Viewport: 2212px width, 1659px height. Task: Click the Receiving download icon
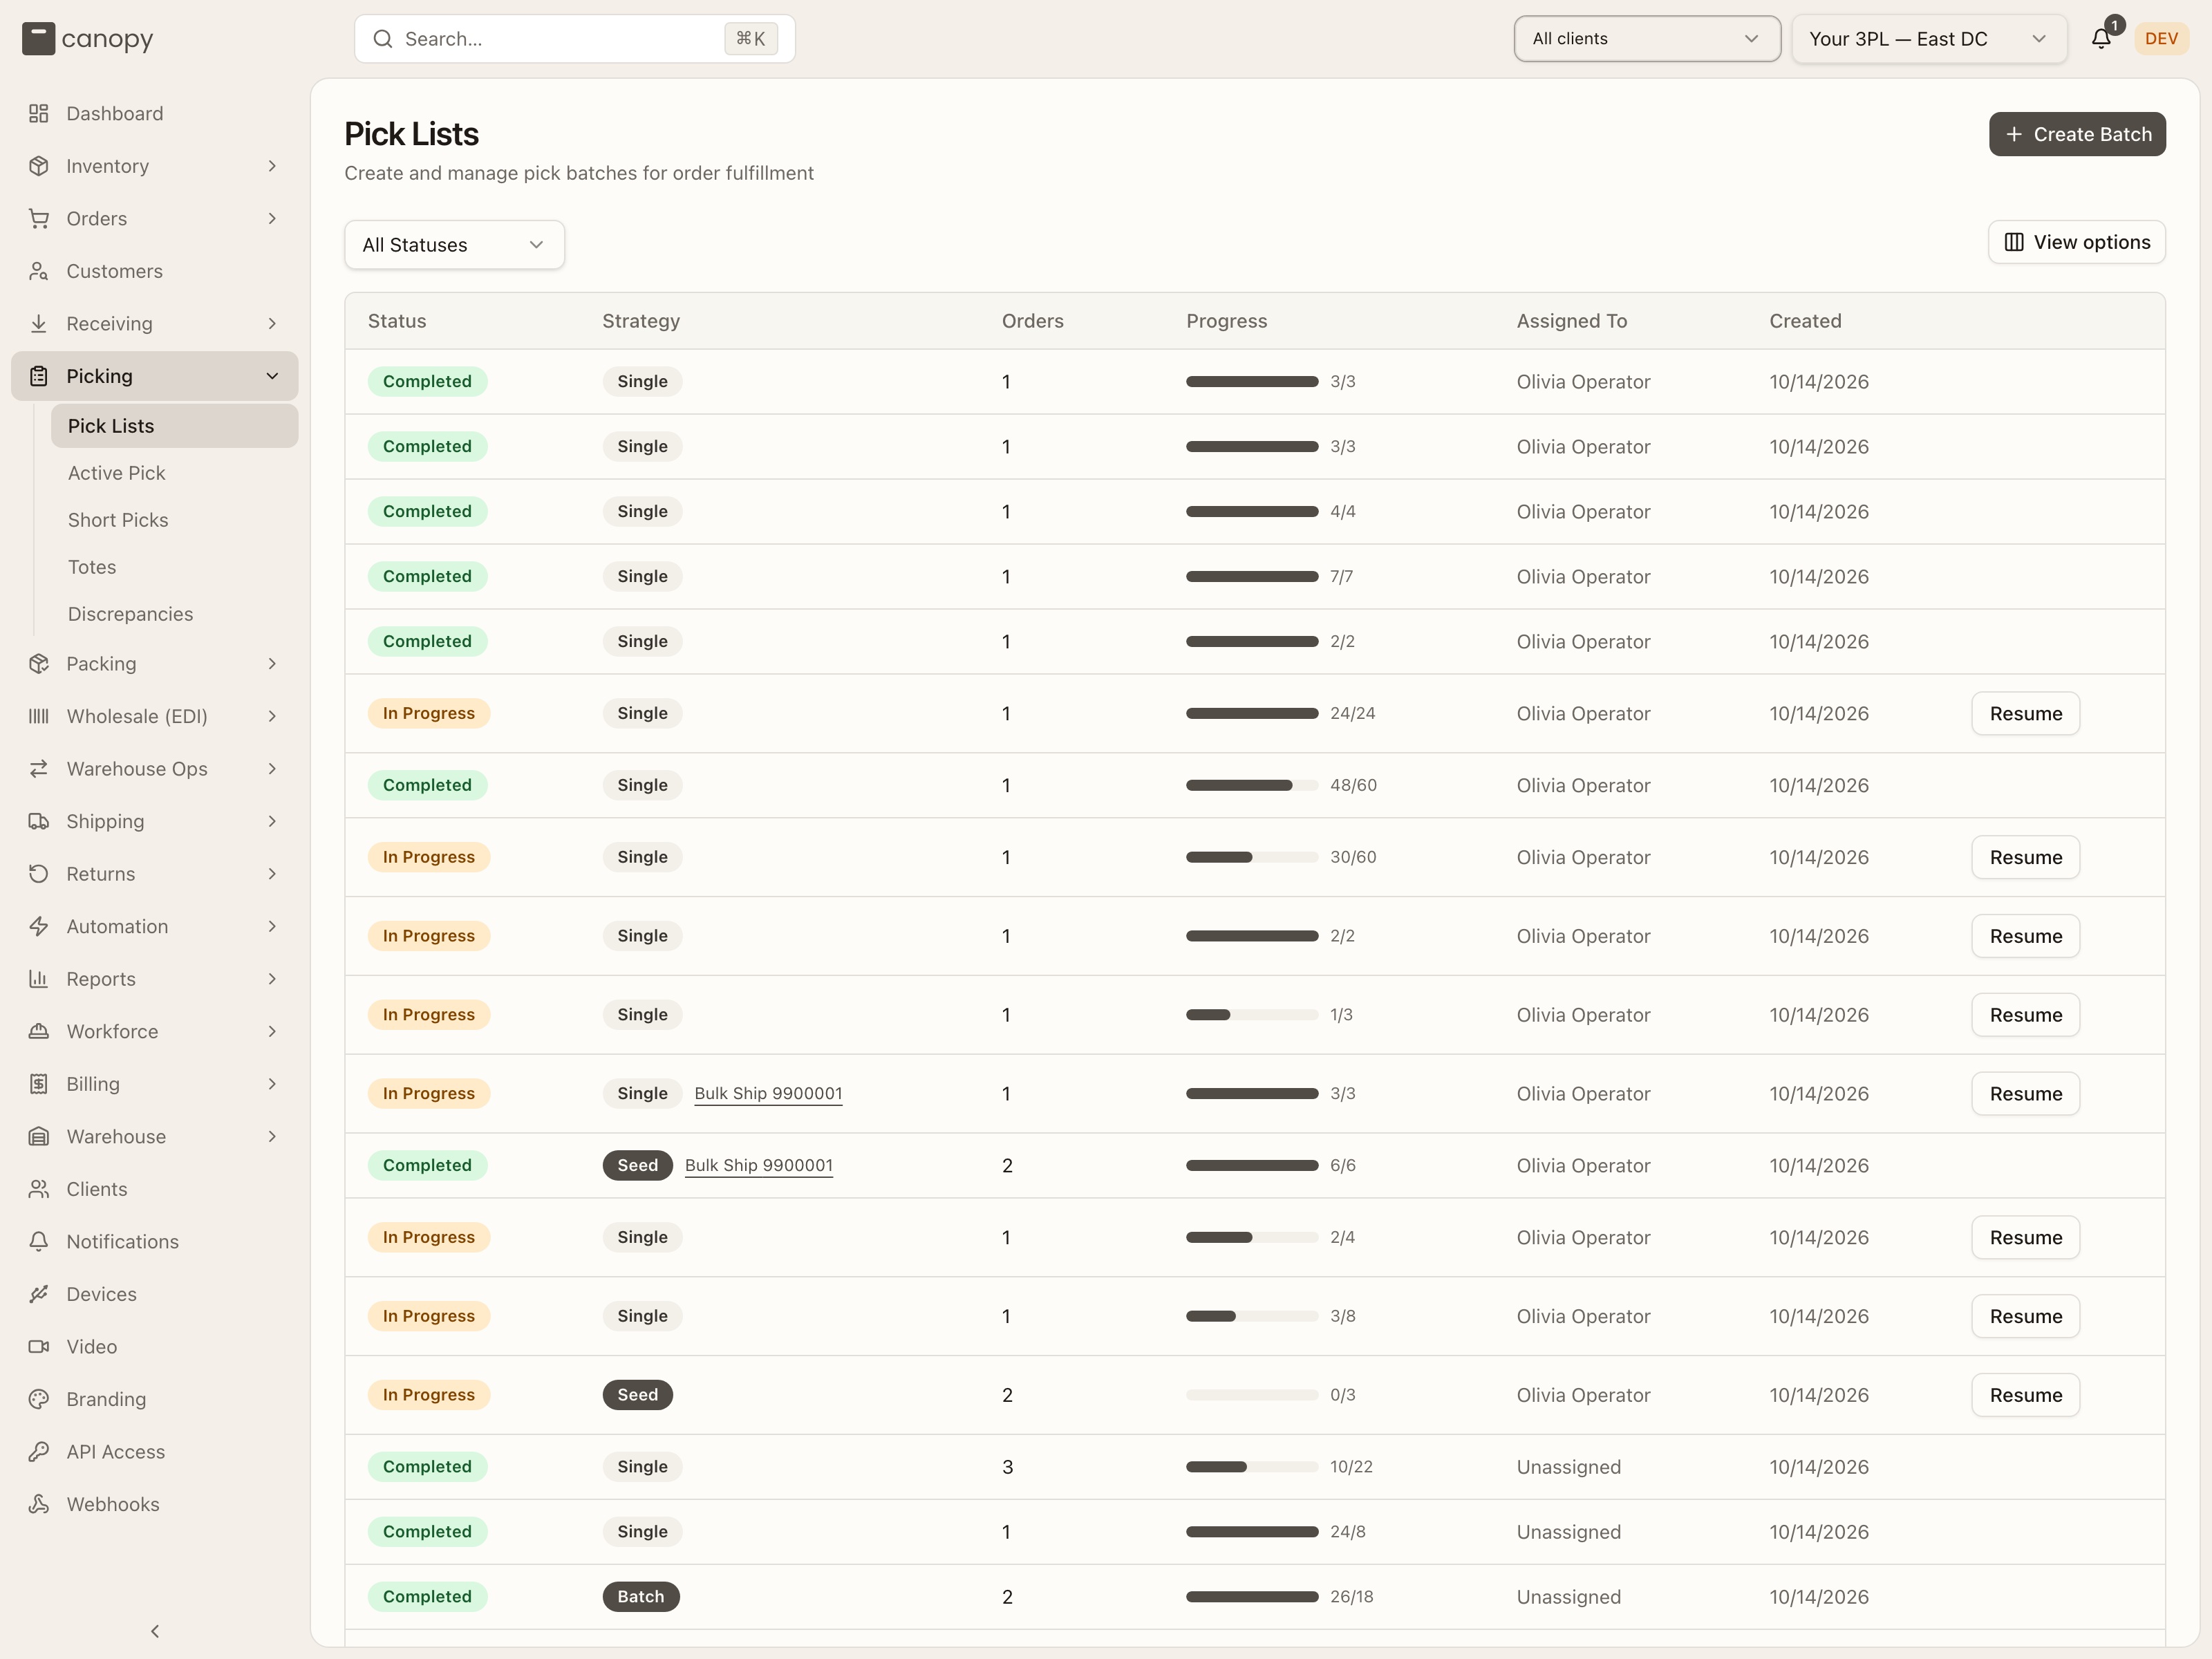click(39, 323)
